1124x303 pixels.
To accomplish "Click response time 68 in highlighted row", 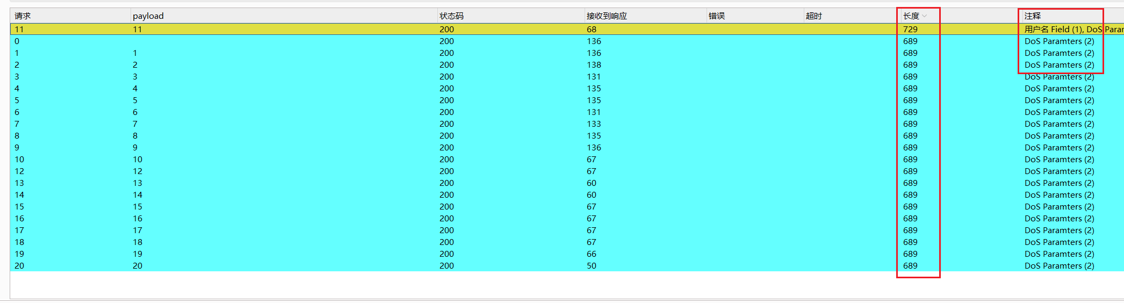I will [x=592, y=29].
